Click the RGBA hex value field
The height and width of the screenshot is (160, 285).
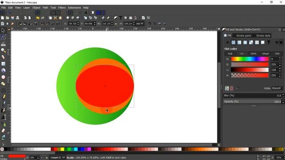(277, 88)
